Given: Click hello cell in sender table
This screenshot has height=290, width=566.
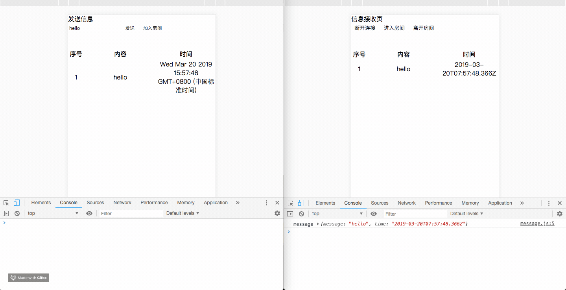Looking at the screenshot, I should (x=120, y=78).
